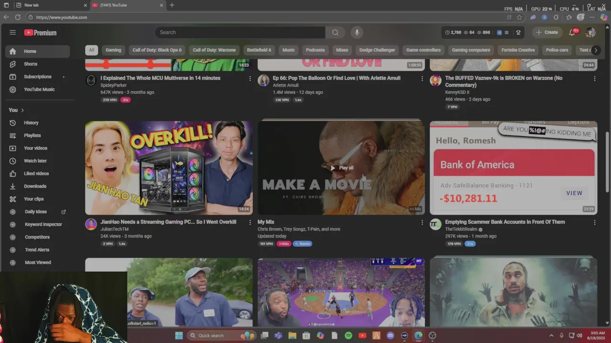Viewport: 611px width, 343px height.
Task: Open browser favorites list icon
Action: pos(569,17)
